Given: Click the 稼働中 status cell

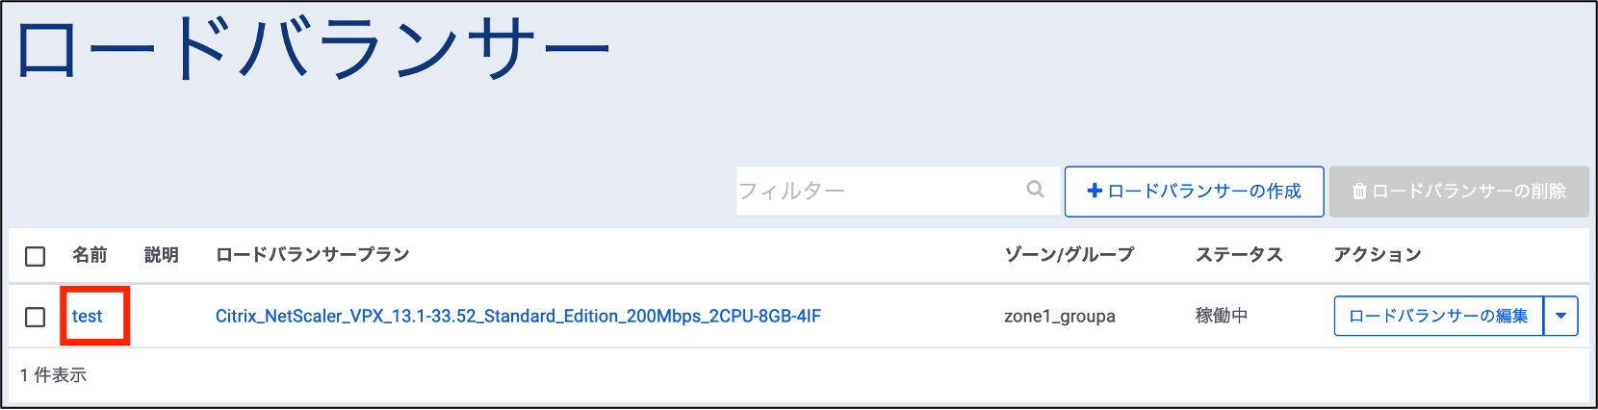Looking at the screenshot, I should pyautogui.click(x=1221, y=316).
